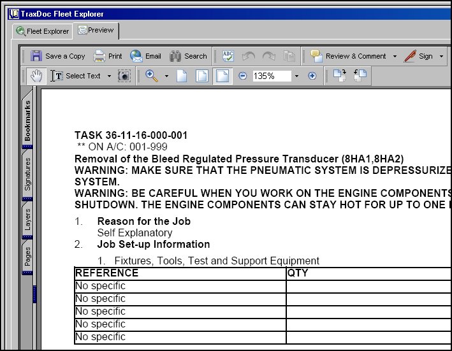Click the Search binoculars icon
Screen dimensions: 452x351
pos(175,56)
